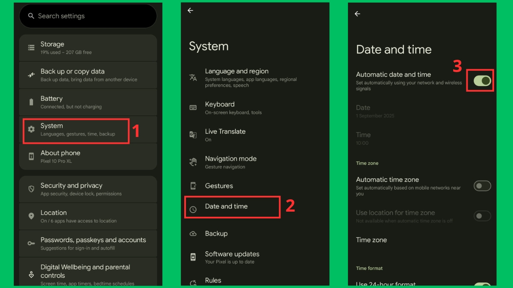Open Battery settings
Viewport: 513px width, 288px height.
pyautogui.click(x=88, y=102)
